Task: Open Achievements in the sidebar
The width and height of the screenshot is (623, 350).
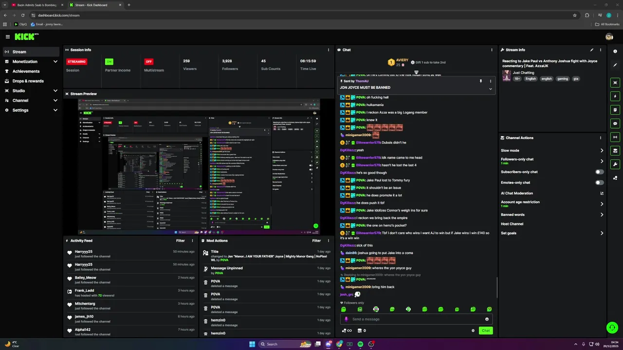Action: 30,71
